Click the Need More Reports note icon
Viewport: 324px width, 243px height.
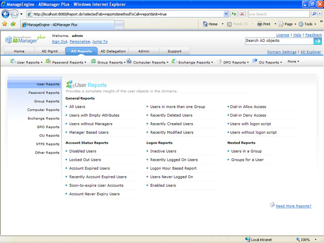click(x=272, y=205)
